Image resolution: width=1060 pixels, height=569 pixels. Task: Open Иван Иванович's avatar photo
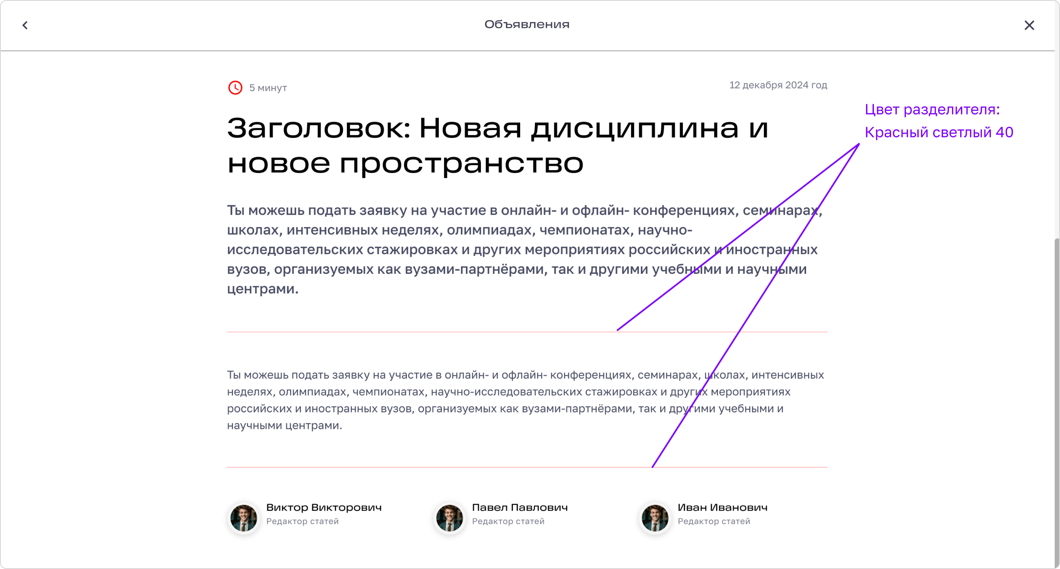coord(655,518)
